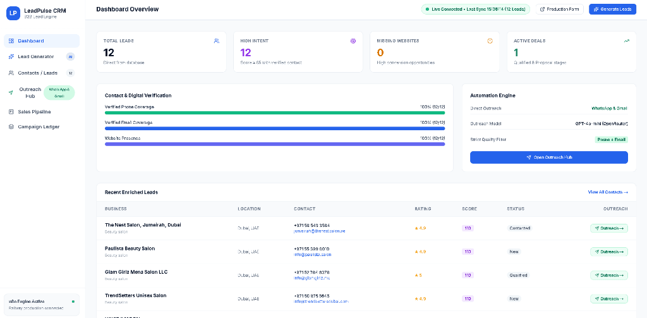The height and width of the screenshot is (318, 647).
Task: Click the Generate Leads button
Action: click(x=612, y=9)
